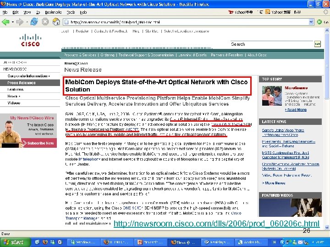Click the IP telephony link in the article
Screen dimensions: 330x247
coord(89,159)
